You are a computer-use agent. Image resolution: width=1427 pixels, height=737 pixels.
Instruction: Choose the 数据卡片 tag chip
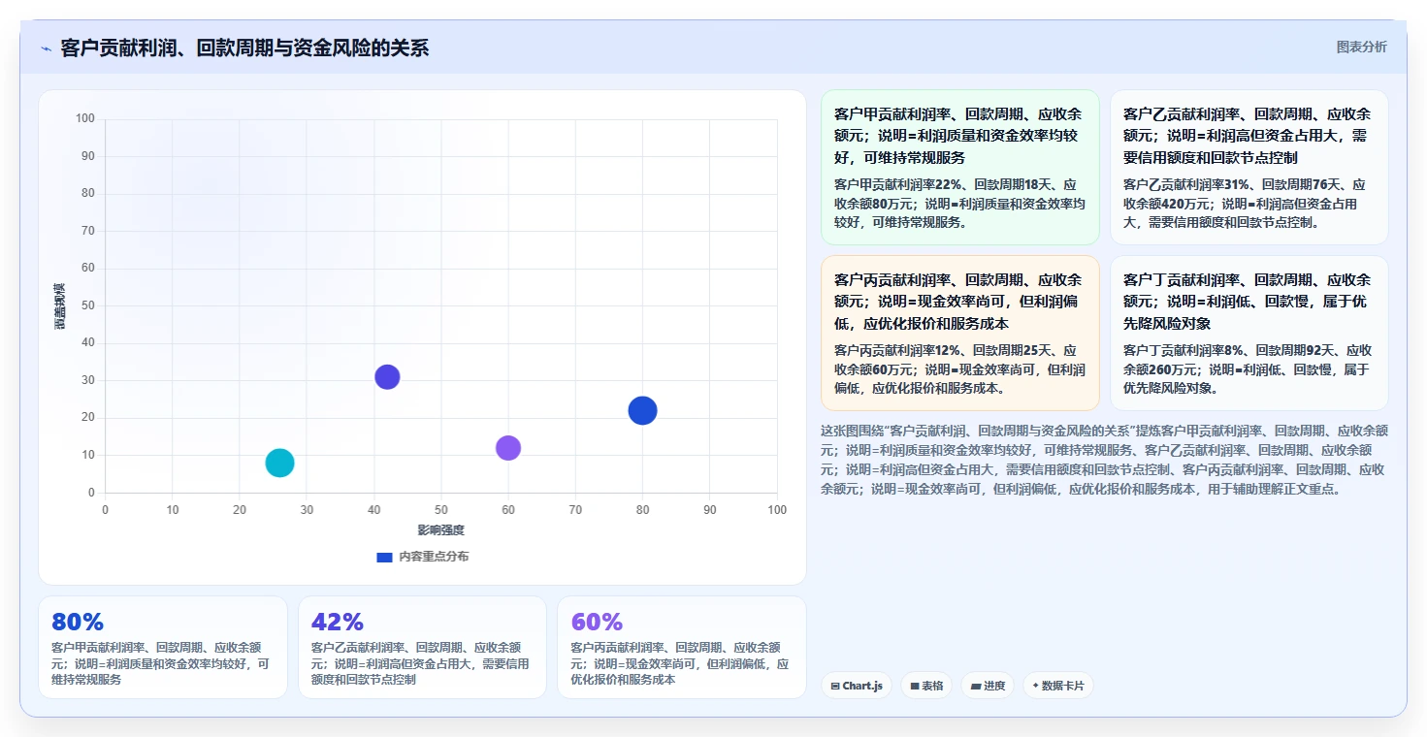[1058, 686]
